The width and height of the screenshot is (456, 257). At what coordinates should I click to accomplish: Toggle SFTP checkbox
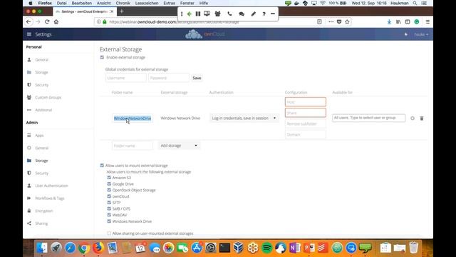109,203
